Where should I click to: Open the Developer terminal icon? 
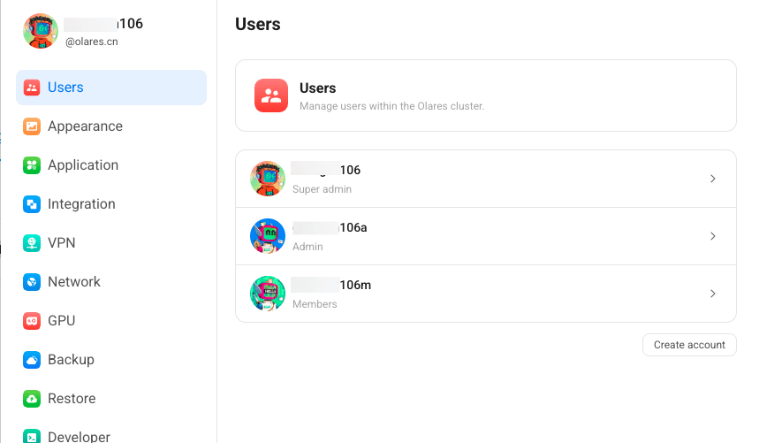click(32, 436)
